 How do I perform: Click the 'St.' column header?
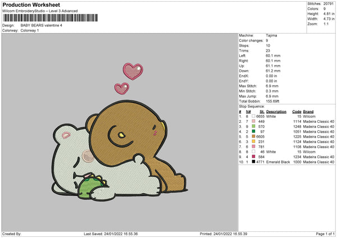(x=262, y=112)
